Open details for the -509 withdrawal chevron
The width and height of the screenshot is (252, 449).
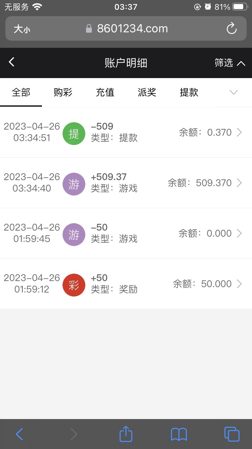(239, 133)
